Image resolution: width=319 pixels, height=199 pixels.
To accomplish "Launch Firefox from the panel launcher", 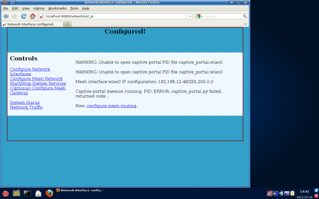I will (x=49, y=193).
